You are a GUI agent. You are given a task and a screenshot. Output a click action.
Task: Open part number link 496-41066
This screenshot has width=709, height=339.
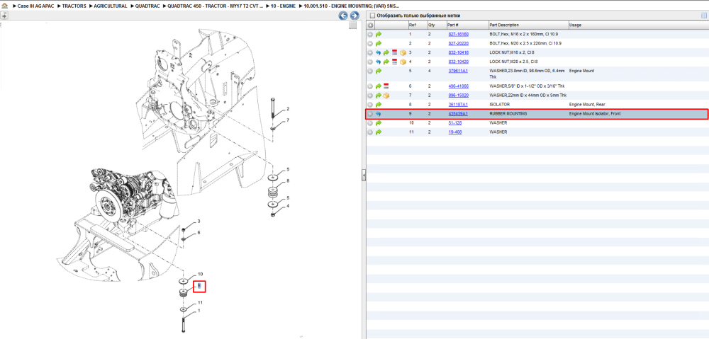(x=458, y=86)
